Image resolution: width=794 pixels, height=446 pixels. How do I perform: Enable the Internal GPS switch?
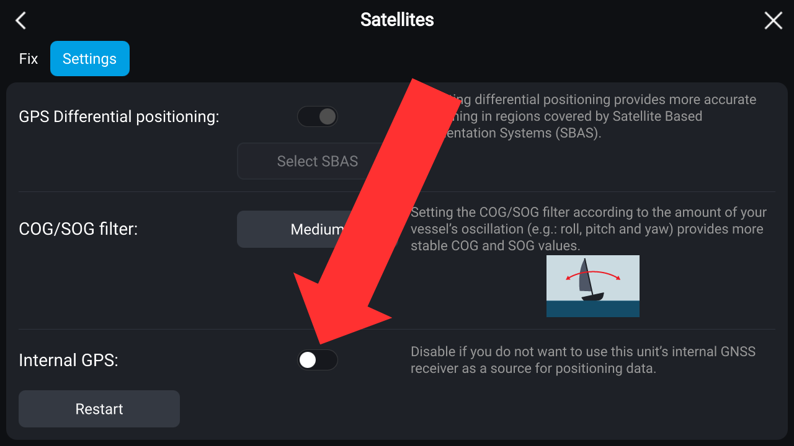(x=318, y=360)
